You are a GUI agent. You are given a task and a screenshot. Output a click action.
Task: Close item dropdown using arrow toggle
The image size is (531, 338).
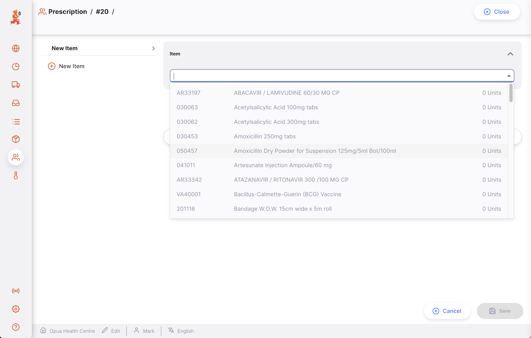[509, 76]
